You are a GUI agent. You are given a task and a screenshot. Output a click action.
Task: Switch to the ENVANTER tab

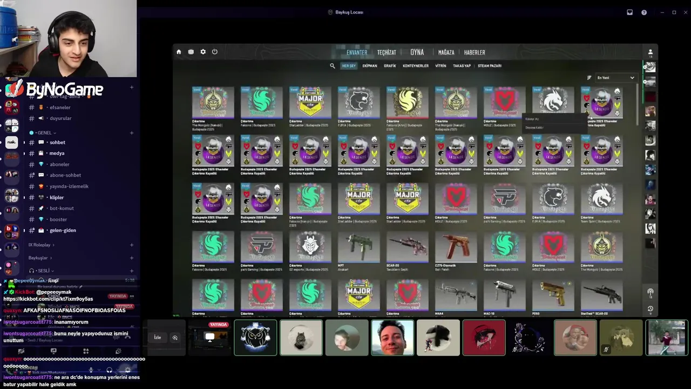tap(357, 52)
